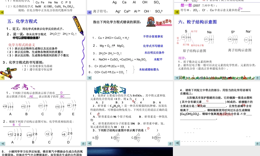Click 离子符号： label
260x156 pixels.
coord(100,11)
